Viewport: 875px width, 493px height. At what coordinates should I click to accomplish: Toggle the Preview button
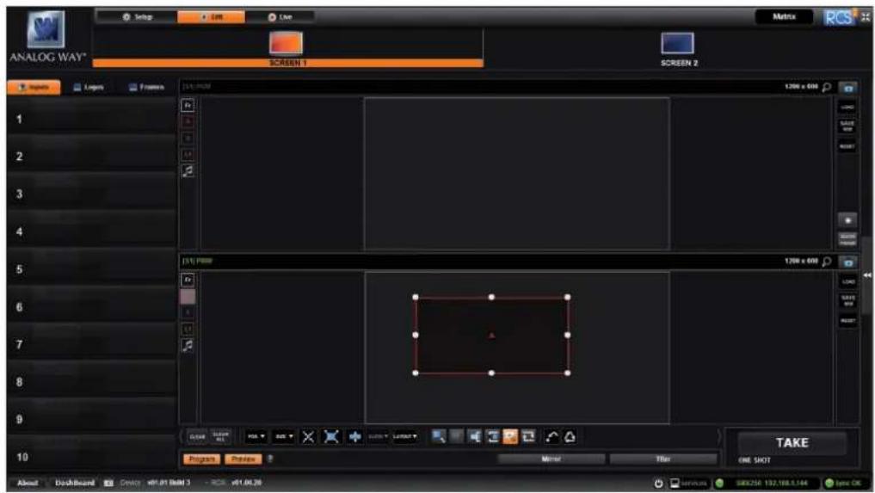click(x=243, y=459)
